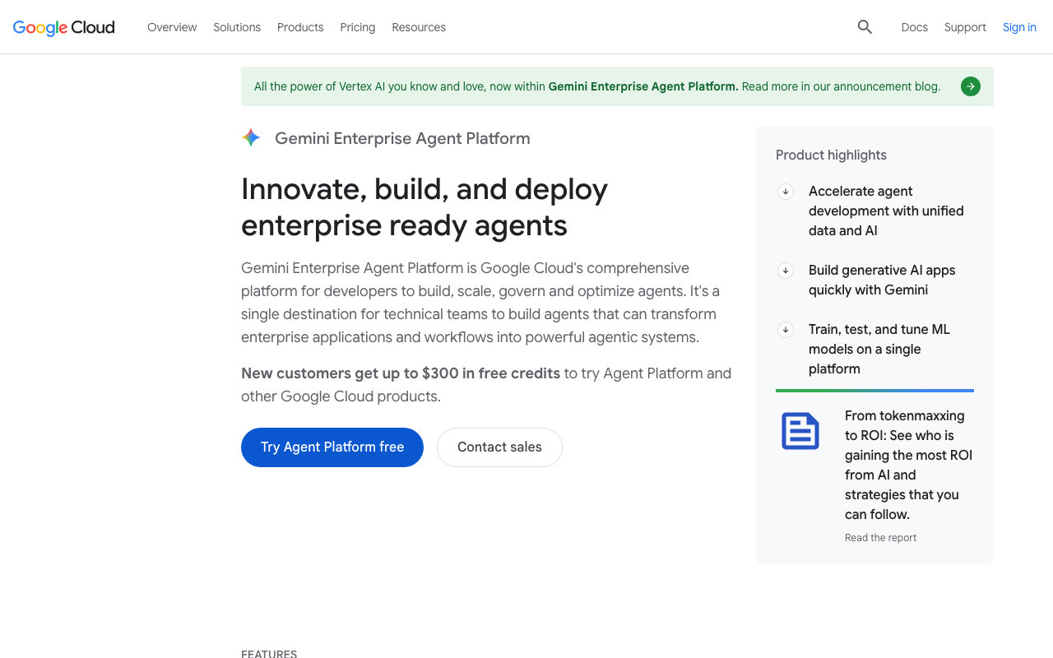Image resolution: width=1053 pixels, height=658 pixels.
Task: Click the Contact sales button
Action: click(x=499, y=447)
